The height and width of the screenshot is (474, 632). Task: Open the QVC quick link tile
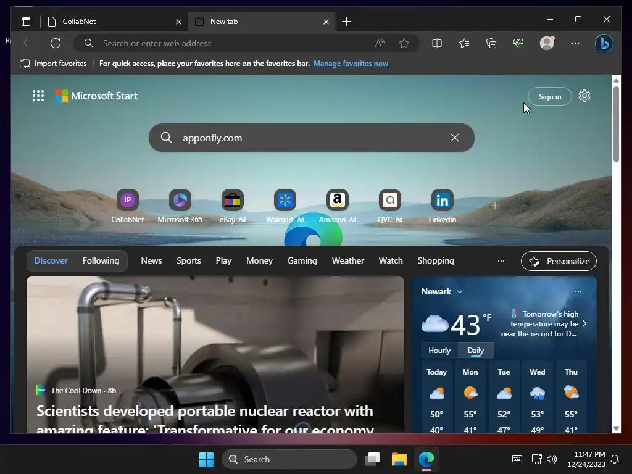[x=390, y=206]
